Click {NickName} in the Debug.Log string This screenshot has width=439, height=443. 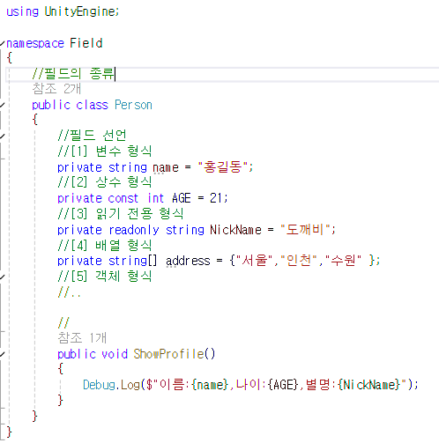click(369, 385)
